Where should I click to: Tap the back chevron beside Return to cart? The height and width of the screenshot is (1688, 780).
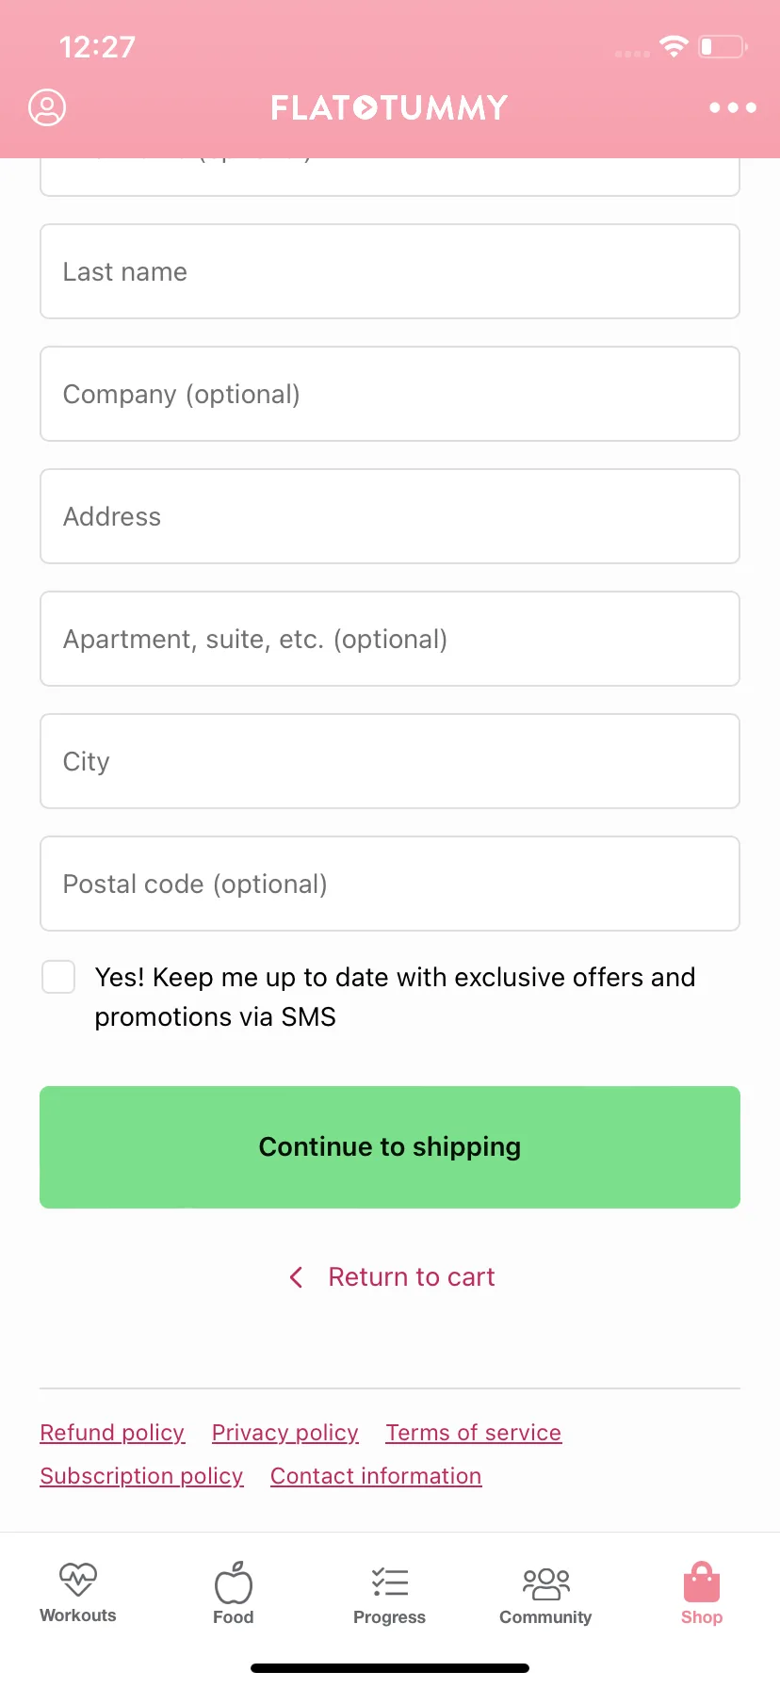coord(297,1277)
